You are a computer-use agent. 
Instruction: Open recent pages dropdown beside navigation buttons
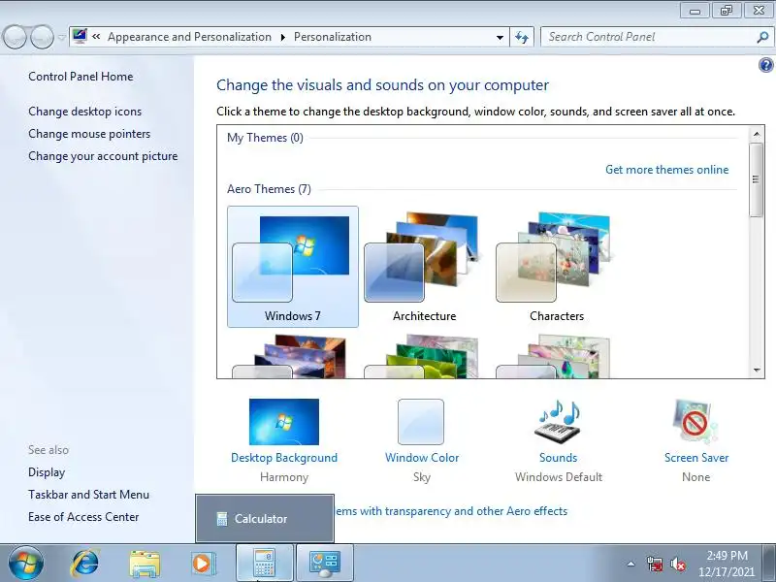point(61,38)
